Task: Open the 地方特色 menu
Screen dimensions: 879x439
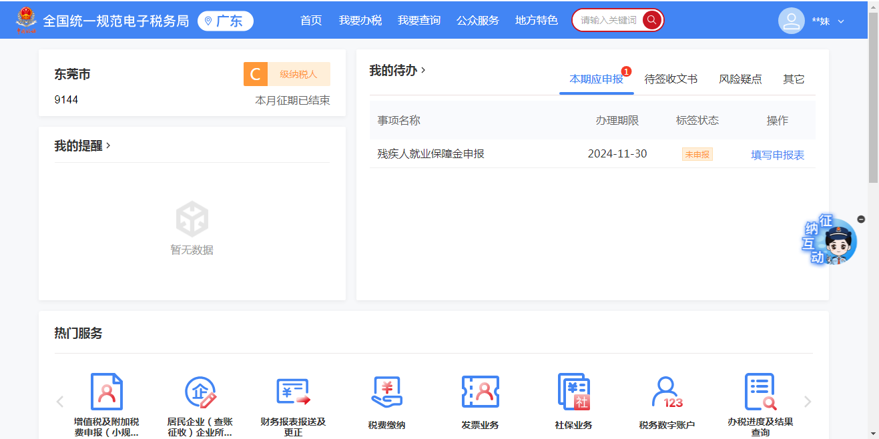Action: [x=537, y=21]
